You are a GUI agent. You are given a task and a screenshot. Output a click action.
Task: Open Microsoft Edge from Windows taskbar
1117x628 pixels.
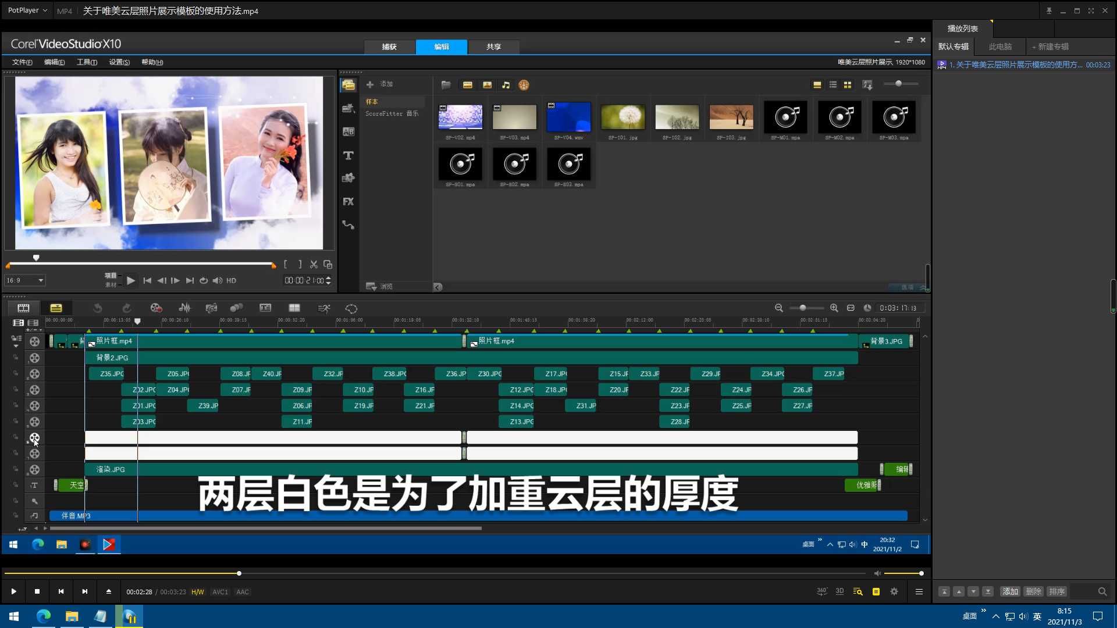(44, 616)
